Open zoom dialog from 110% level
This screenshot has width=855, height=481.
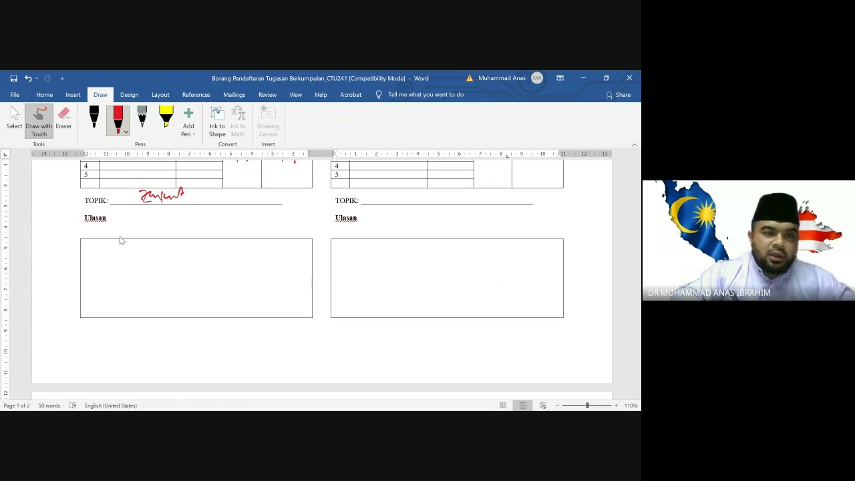click(631, 406)
